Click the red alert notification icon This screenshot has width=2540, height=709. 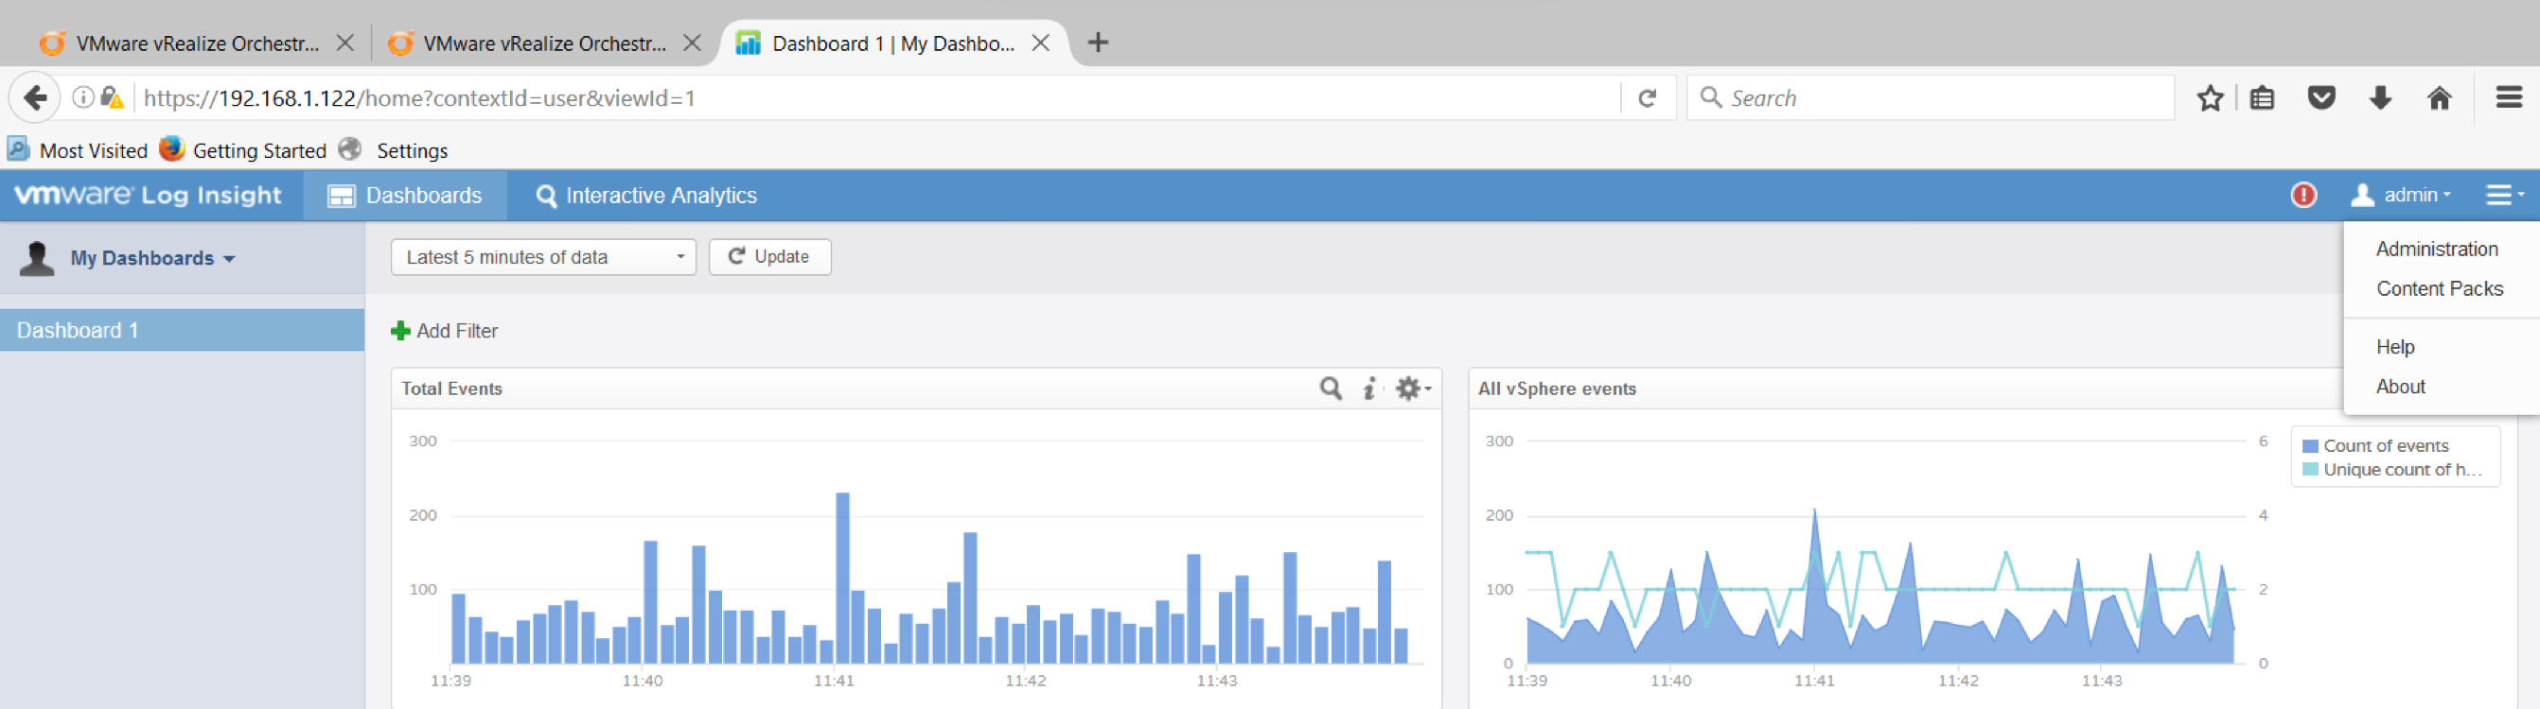(2303, 195)
